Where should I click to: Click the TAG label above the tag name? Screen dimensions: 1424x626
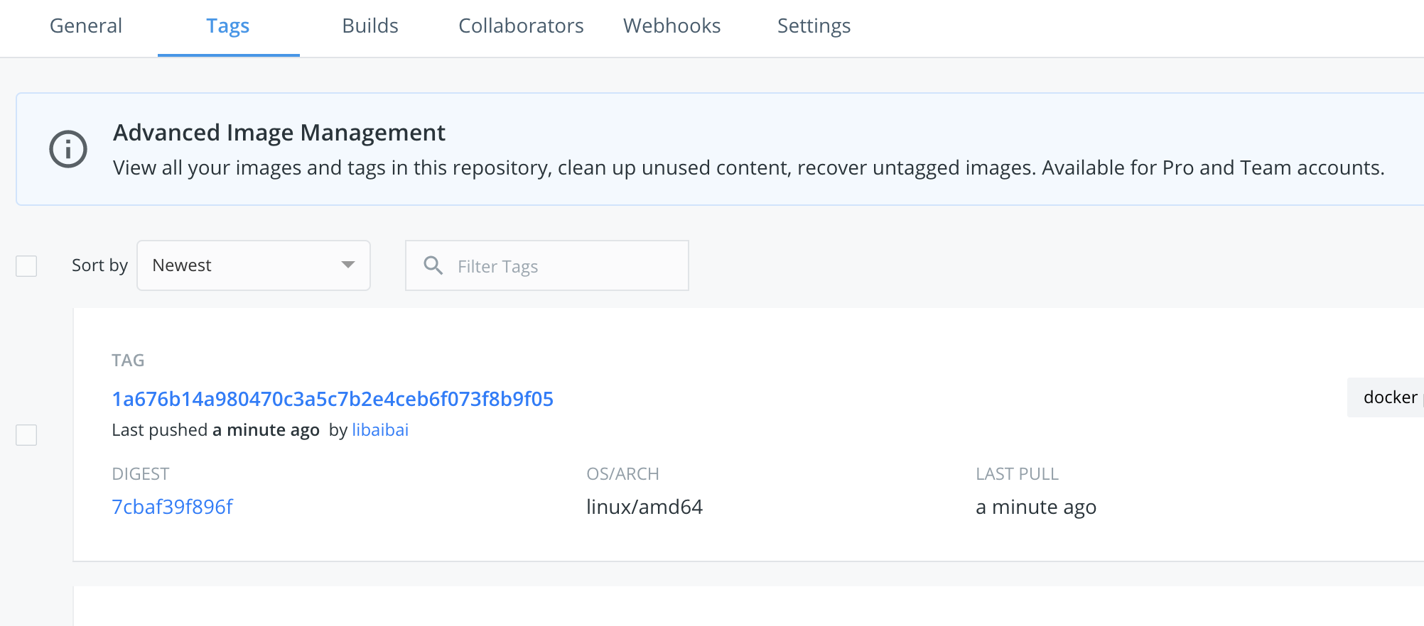click(x=128, y=361)
